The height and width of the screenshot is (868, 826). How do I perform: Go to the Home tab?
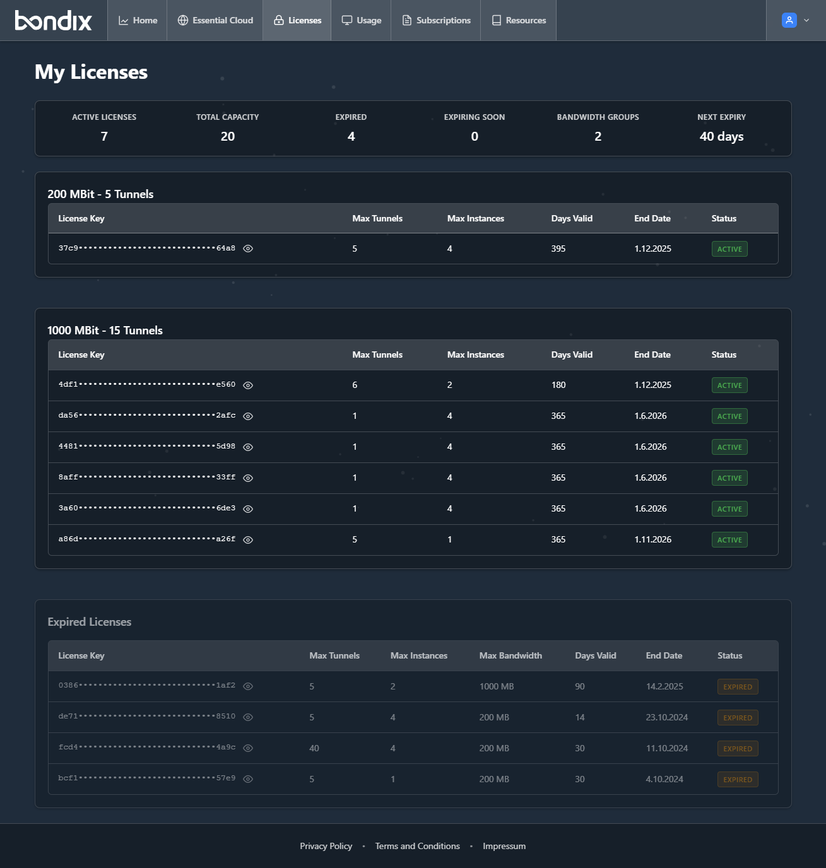pos(138,20)
